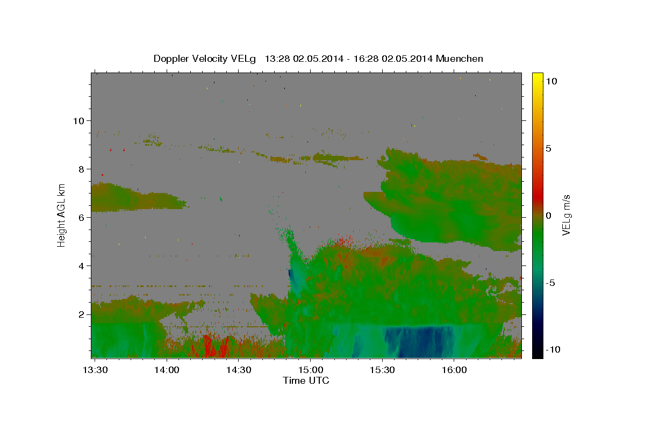Click the colorbar value 10 at top
The image size is (645, 430).
tap(550, 81)
